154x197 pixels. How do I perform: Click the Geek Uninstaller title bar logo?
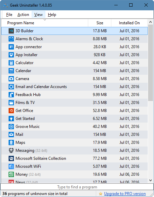6,5
